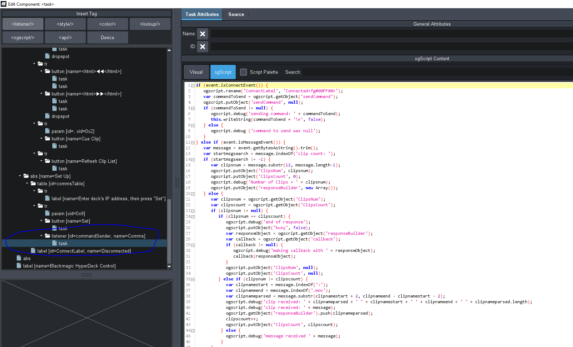The width and height of the screenshot is (573, 347).
Task: Switch to Visual script view
Action: [x=196, y=72]
